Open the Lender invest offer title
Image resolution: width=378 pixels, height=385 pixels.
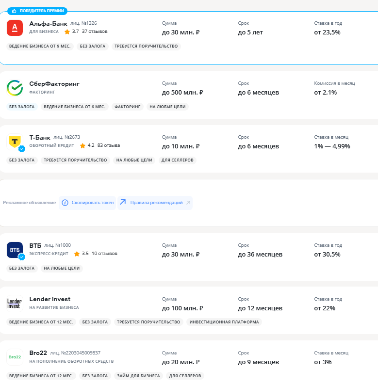pos(49,299)
